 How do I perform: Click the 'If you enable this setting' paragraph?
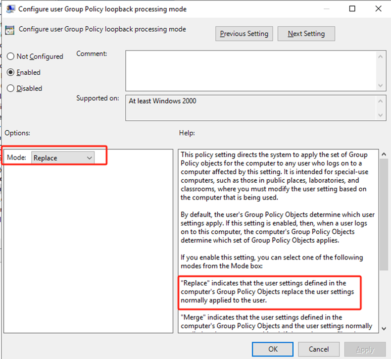[x=272, y=261]
